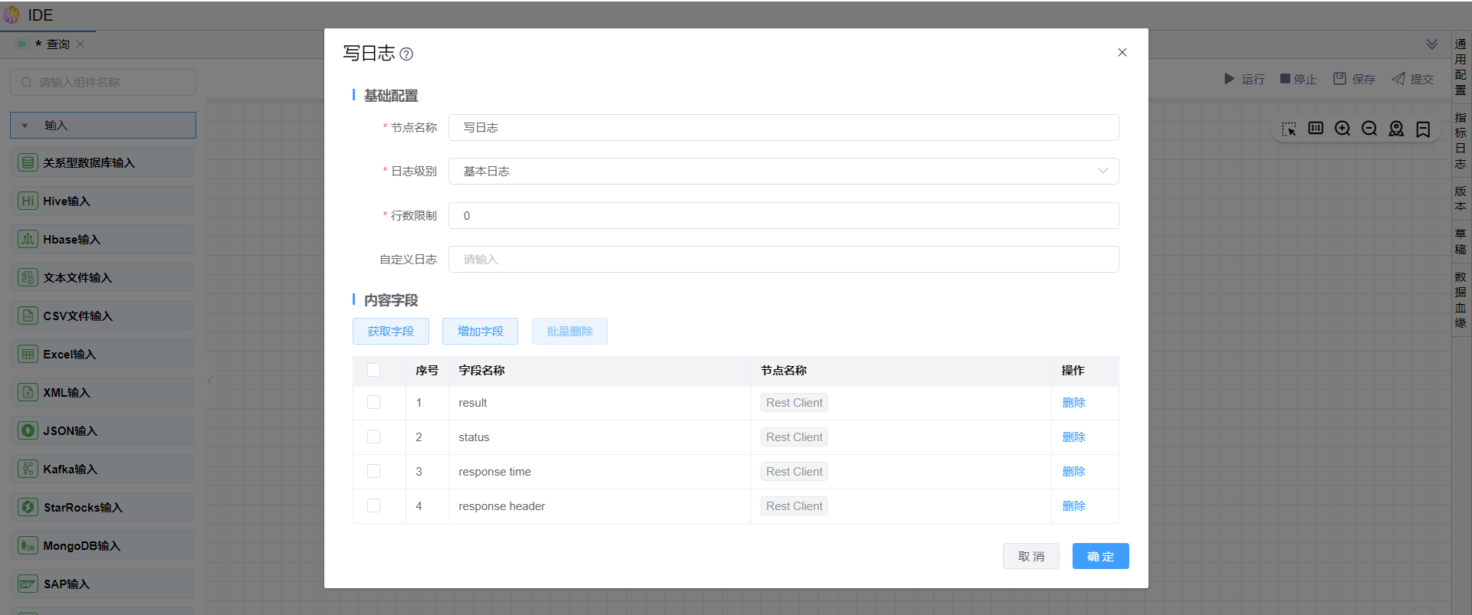Check the box for response time row
This screenshot has width=1472, height=615.
[373, 472]
